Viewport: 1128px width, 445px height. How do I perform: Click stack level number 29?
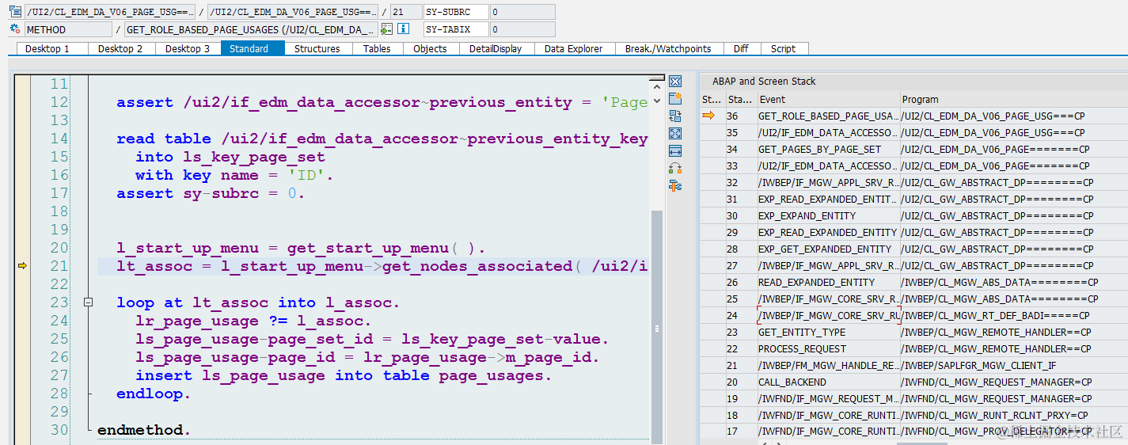(x=732, y=232)
